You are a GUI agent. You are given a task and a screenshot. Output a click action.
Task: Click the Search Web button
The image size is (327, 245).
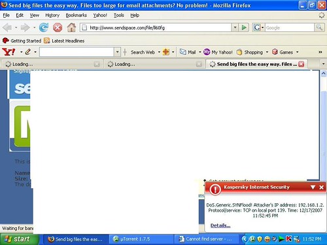(143, 52)
